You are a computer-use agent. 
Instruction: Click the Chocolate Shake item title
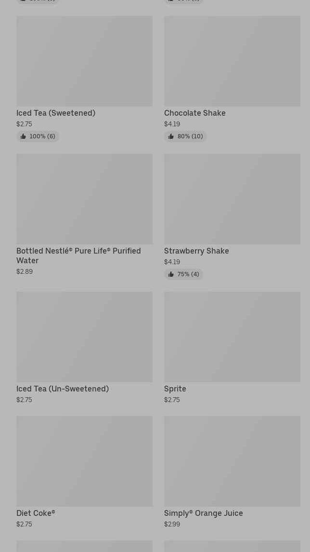(x=195, y=113)
